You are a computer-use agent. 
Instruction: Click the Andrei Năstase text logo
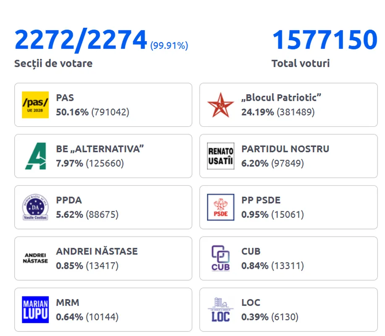[35, 258]
